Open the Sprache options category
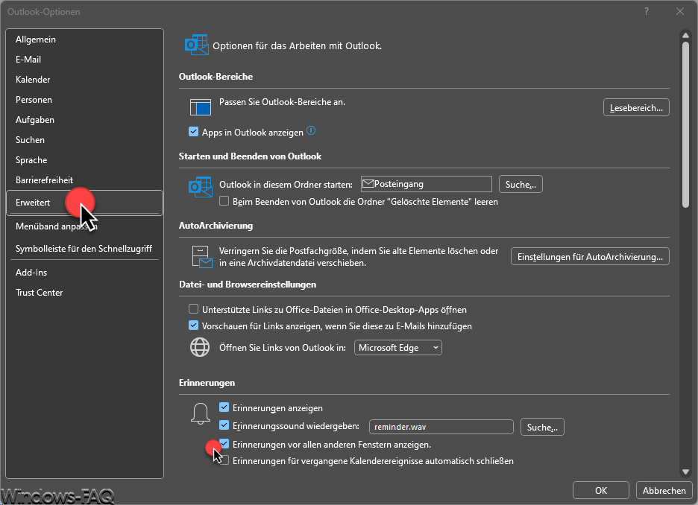Viewport: 698px width, 505px height. pos(84,159)
